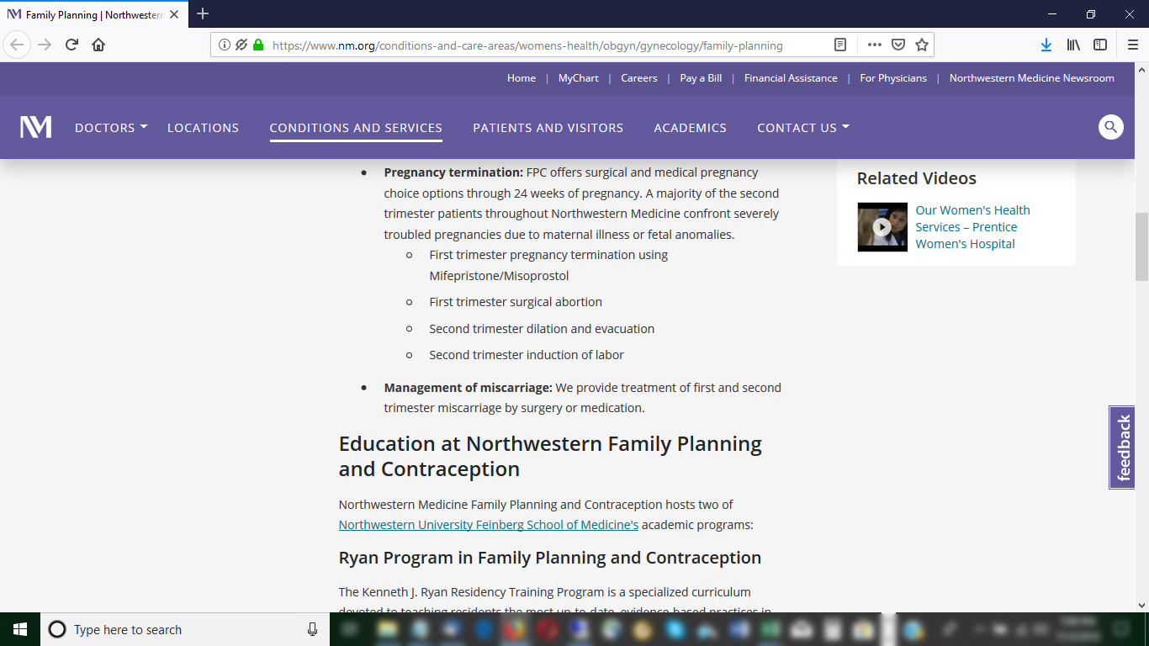The width and height of the screenshot is (1149, 646).
Task: Open For Physicians link
Action: [x=893, y=78]
